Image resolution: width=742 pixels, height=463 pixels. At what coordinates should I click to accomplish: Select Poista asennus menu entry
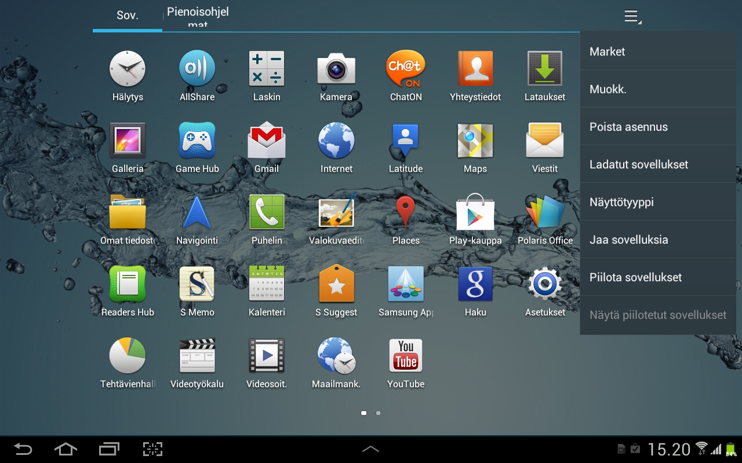pos(658,127)
